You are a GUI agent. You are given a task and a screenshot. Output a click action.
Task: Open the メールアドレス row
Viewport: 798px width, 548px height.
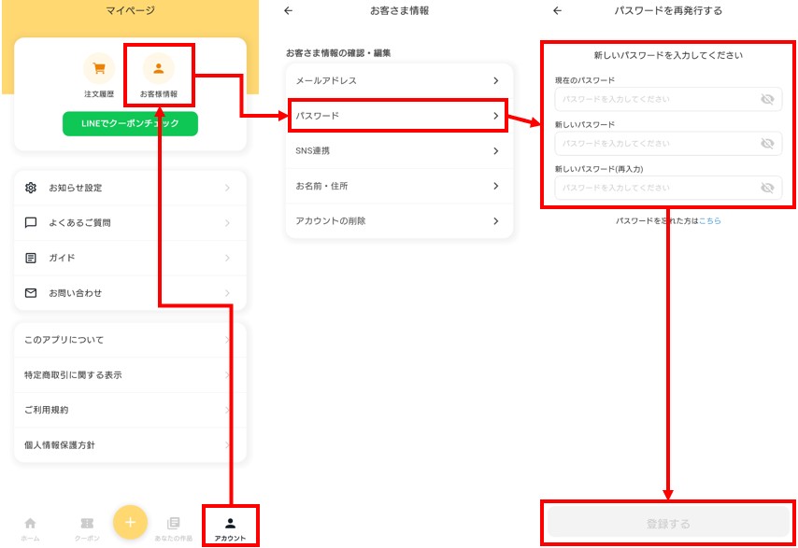tap(400, 80)
